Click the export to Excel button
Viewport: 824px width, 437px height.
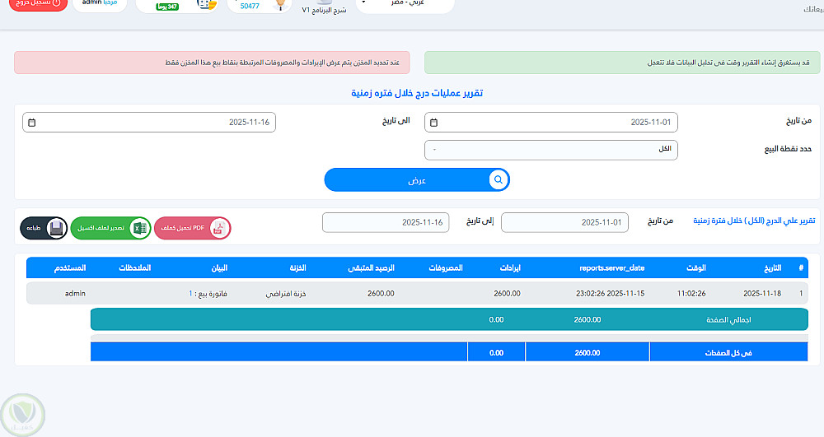pos(111,228)
